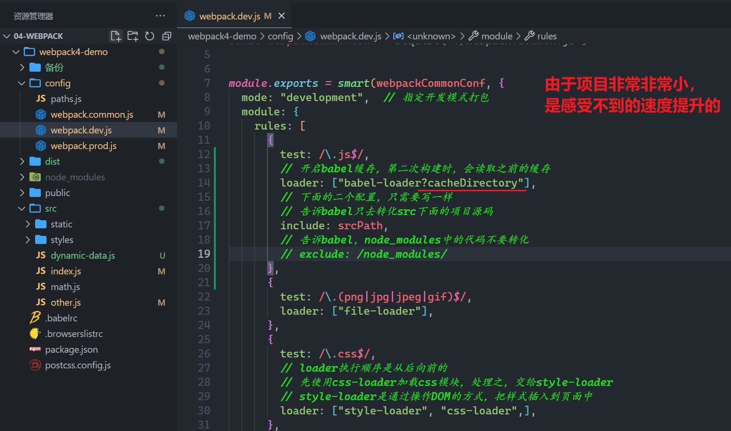Open the explorer more actions ellipsis

160,16
